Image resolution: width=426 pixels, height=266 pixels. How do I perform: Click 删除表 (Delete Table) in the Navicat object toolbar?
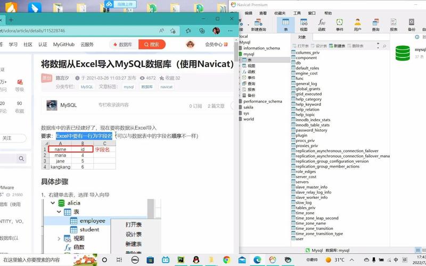click(x=355, y=46)
